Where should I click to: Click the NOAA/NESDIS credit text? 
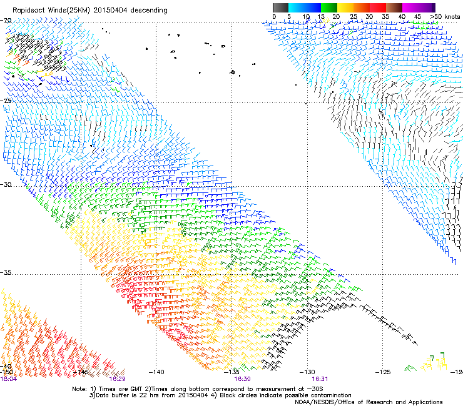coord(369,402)
